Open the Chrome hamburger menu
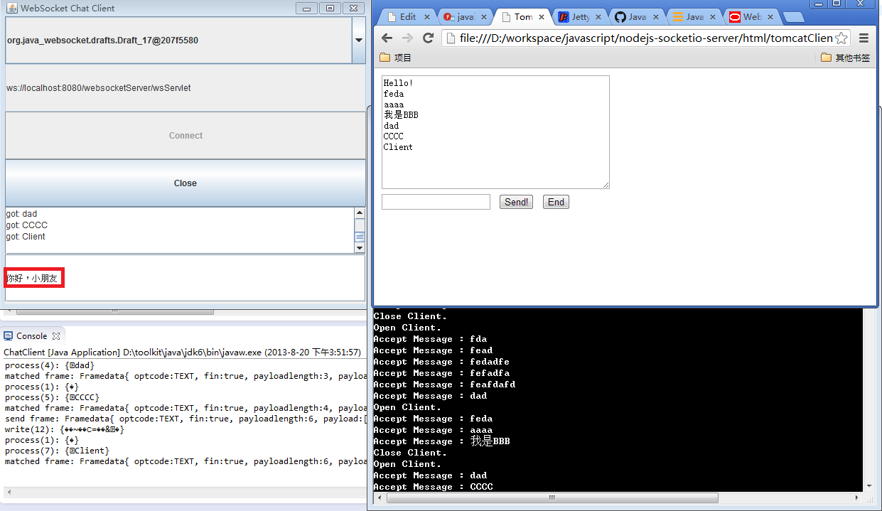This screenshot has width=882, height=511. pos(864,38)
